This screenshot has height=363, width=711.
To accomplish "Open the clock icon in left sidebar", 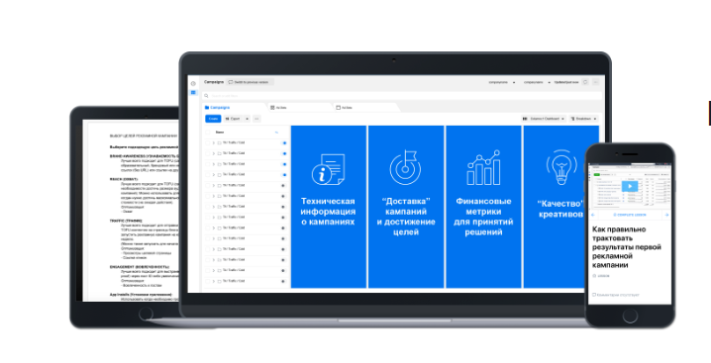I will [x=193, y=83].
